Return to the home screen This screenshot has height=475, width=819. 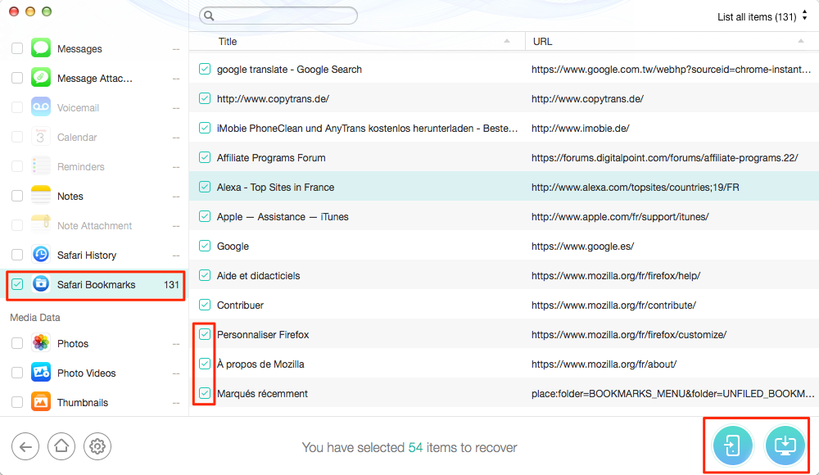[61, 446]
